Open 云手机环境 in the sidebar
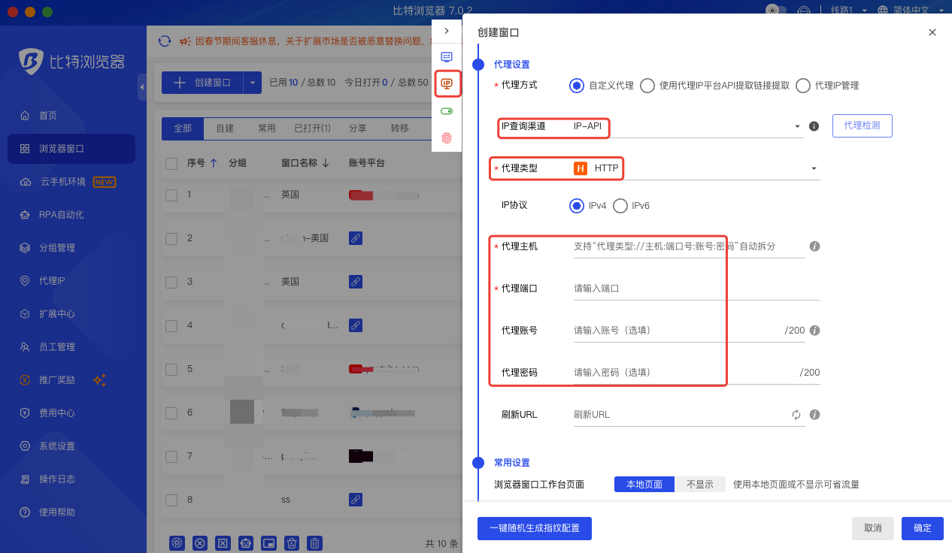This screenshot has width=952, height=553. click(62, 182)
